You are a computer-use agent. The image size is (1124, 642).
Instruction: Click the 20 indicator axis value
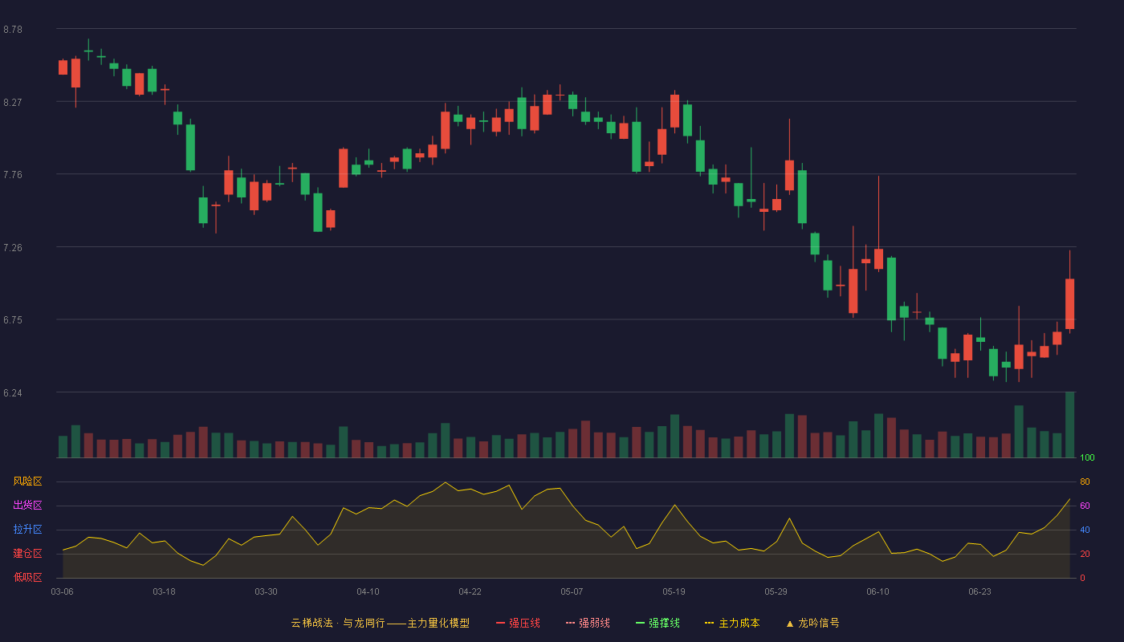click(1085, 554)
